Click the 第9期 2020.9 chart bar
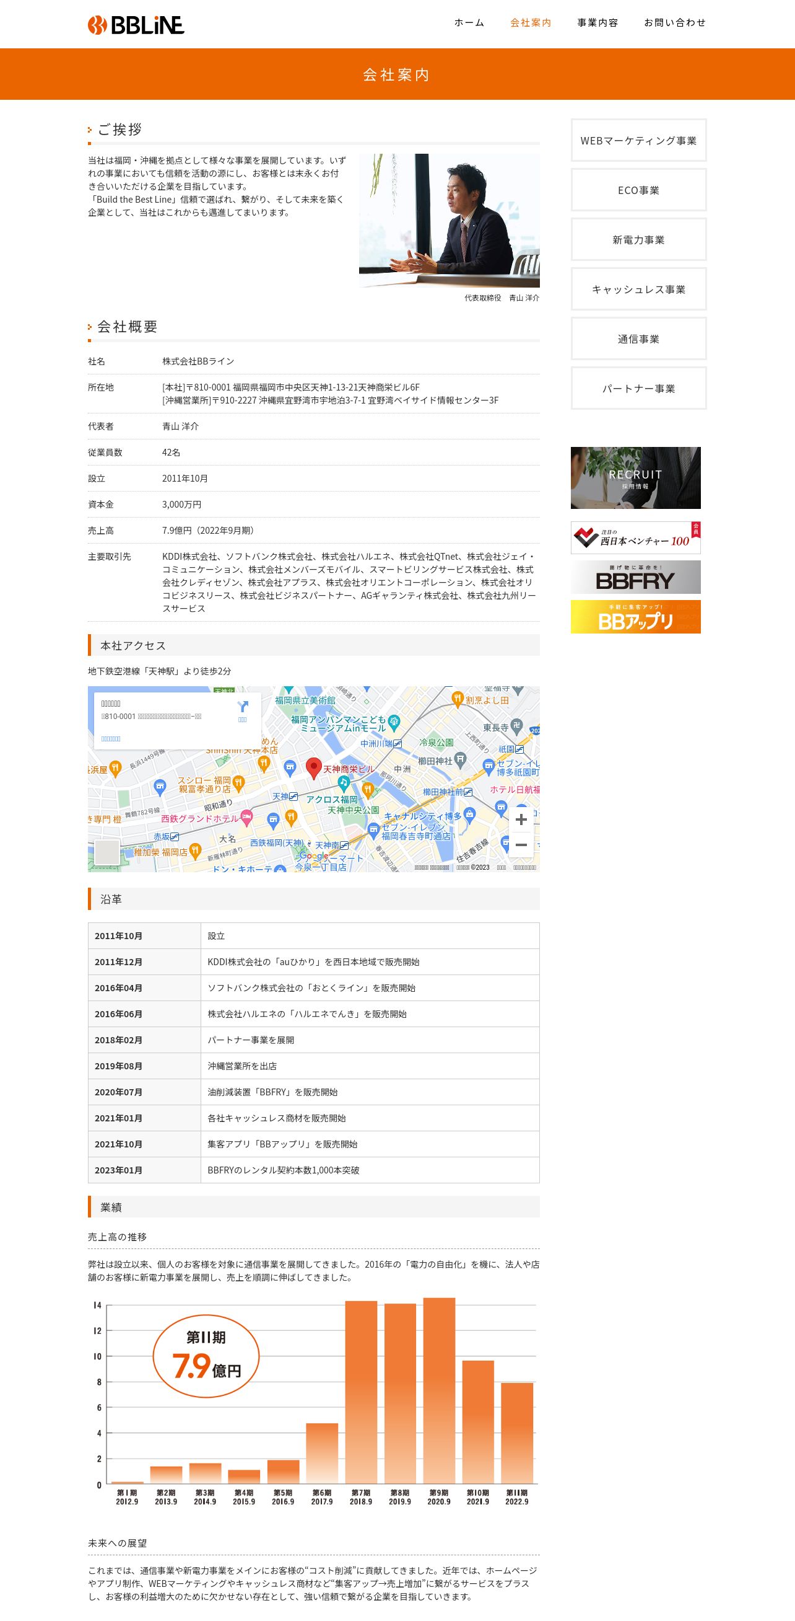The image size is (795, 1621). (439, 1390)
